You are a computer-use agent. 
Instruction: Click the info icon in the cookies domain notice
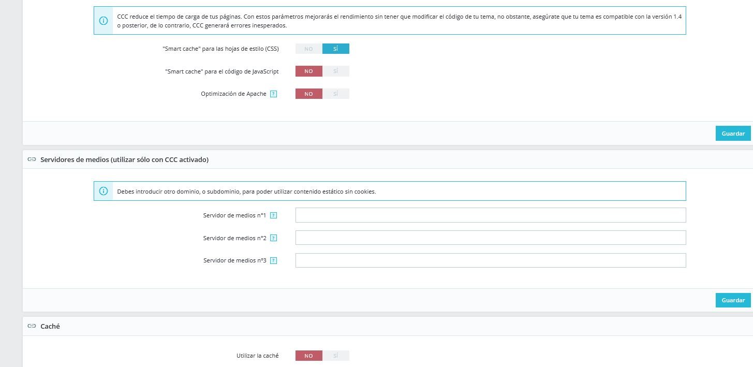click(104, 191)
